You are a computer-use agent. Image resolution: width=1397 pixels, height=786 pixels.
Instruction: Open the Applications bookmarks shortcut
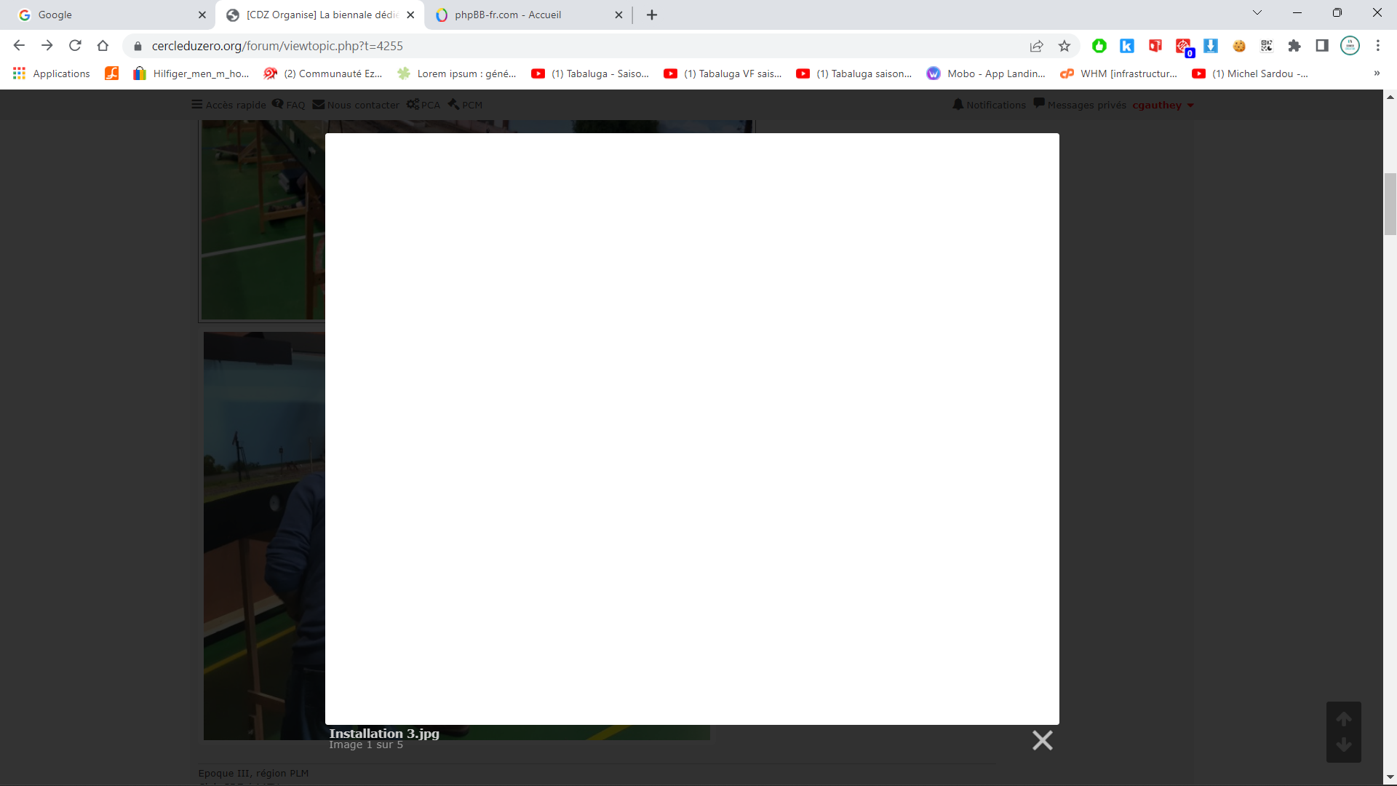pos(52,74)
